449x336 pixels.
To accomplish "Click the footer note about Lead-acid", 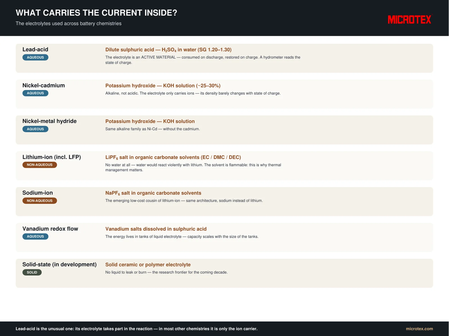I will [136, 329].
